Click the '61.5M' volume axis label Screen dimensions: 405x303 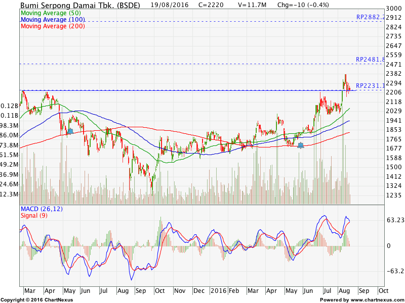pyautogui.click(x=9, y=155)
